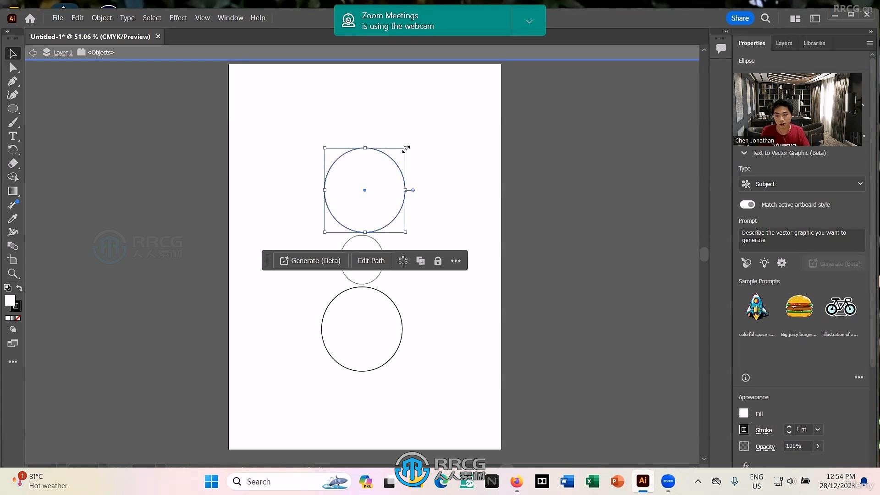Select the Pen tool in toolbar

tap(13, 81)
